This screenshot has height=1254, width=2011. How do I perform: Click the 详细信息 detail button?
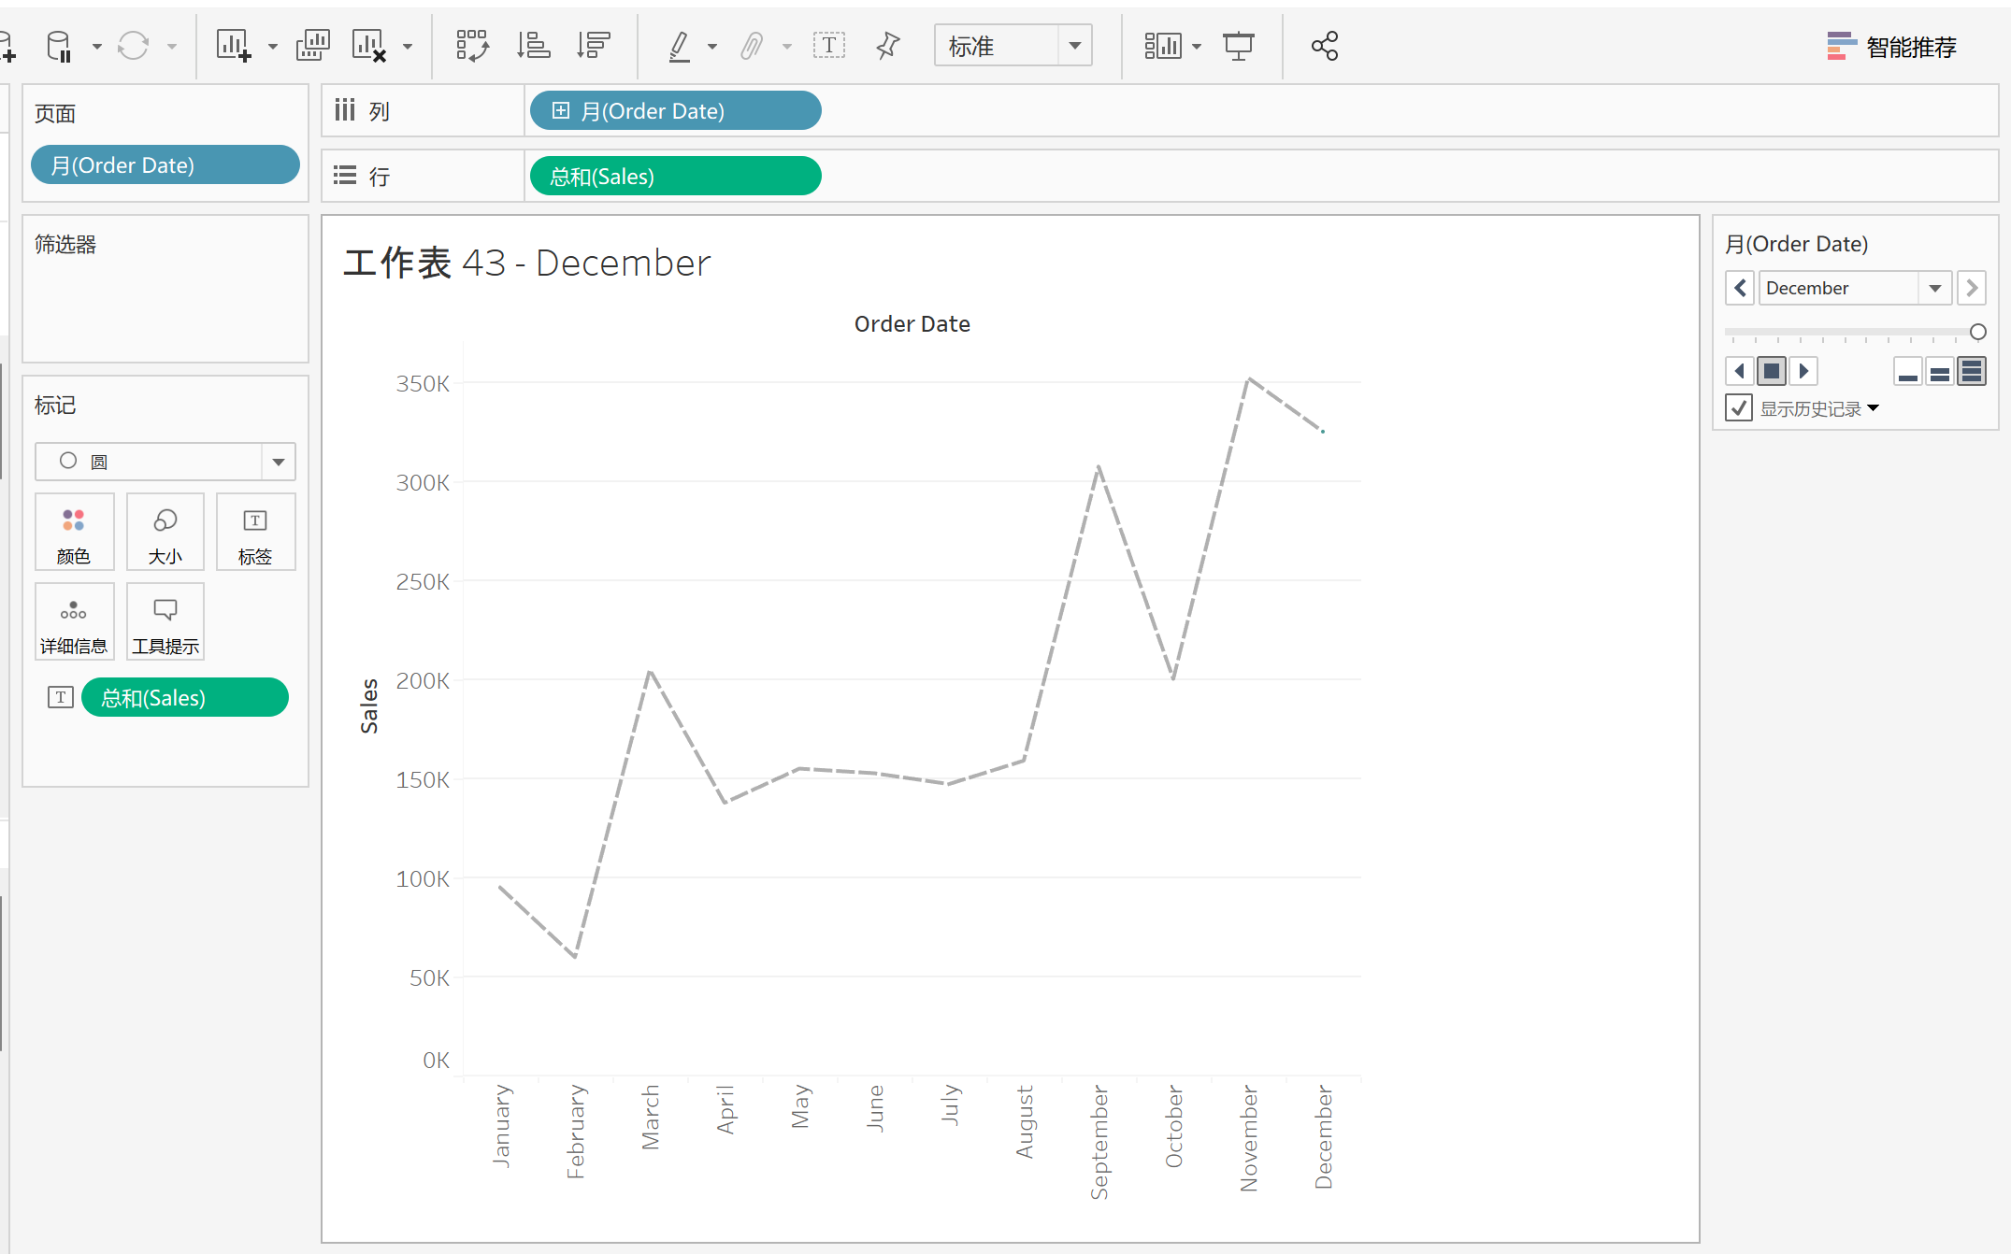point(75,622)
